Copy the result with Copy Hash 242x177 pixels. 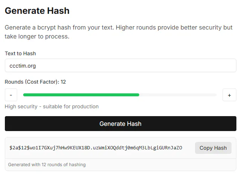pos(213,148)
